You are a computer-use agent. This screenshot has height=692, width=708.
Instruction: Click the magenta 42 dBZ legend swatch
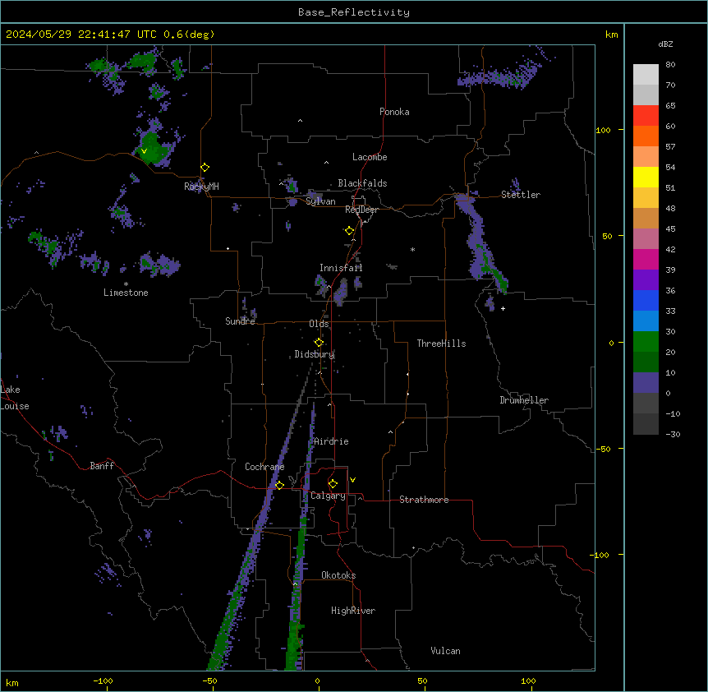coord(646,259)
